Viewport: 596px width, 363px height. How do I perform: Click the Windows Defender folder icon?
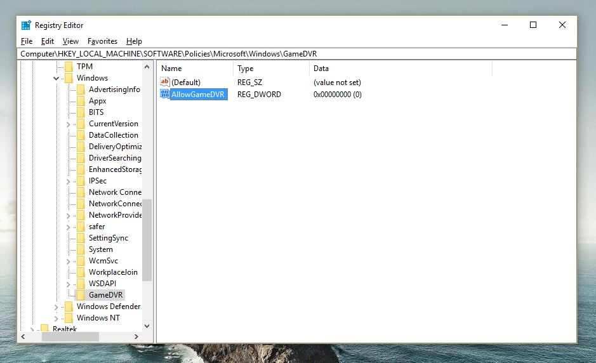(69, 307)
